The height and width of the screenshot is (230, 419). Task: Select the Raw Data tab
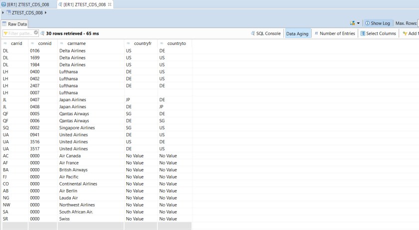[x=14, y=24]
